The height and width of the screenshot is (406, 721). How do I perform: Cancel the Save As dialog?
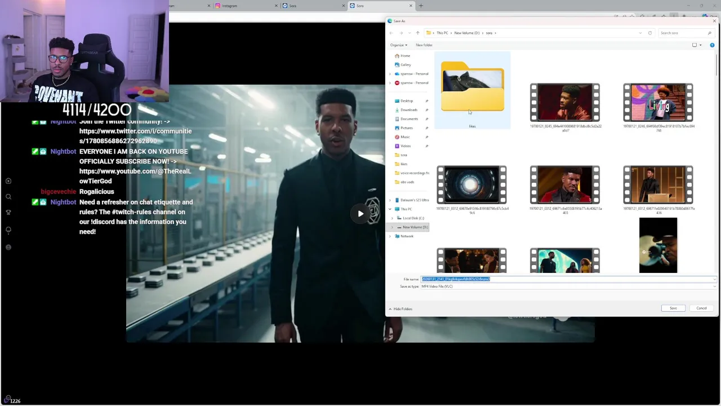(701, 308)
